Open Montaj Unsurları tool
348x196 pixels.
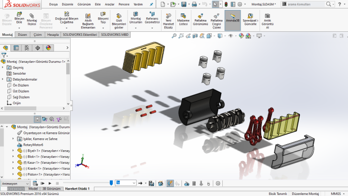click(136, 18)
